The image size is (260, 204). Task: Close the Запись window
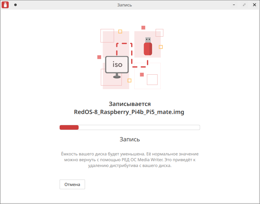255,5
